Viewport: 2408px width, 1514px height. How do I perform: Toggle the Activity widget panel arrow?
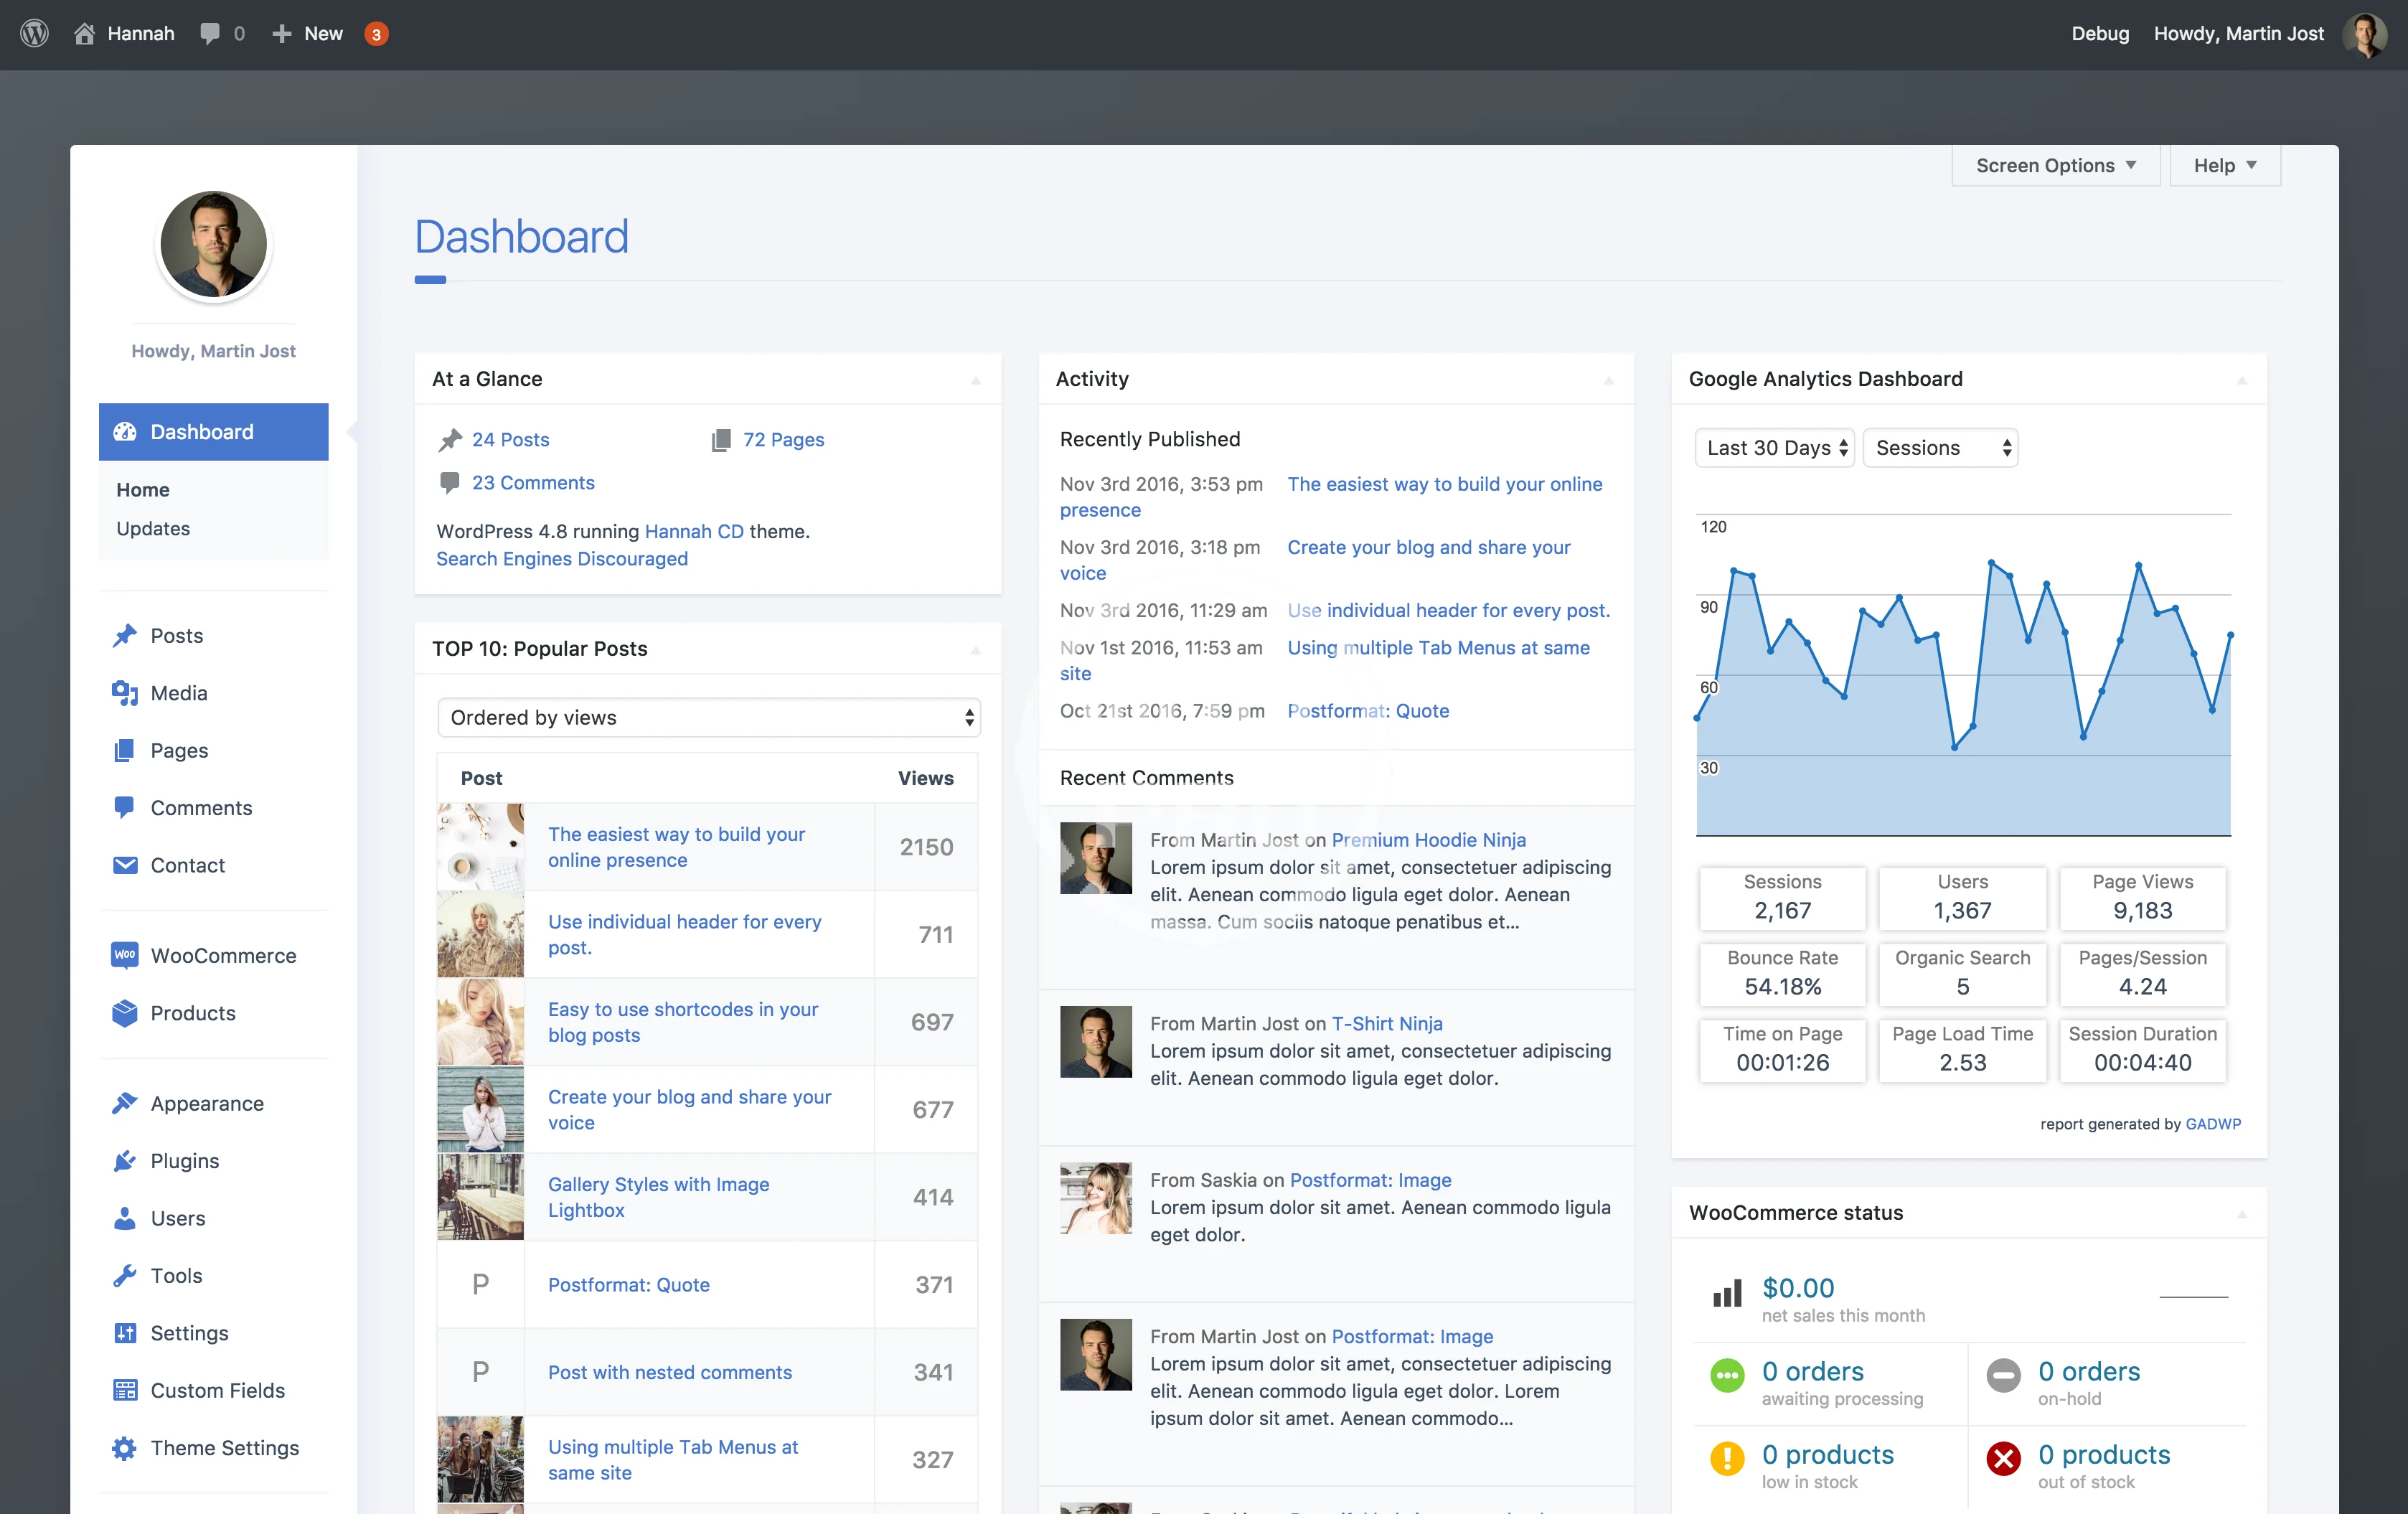click(1609, 380)
